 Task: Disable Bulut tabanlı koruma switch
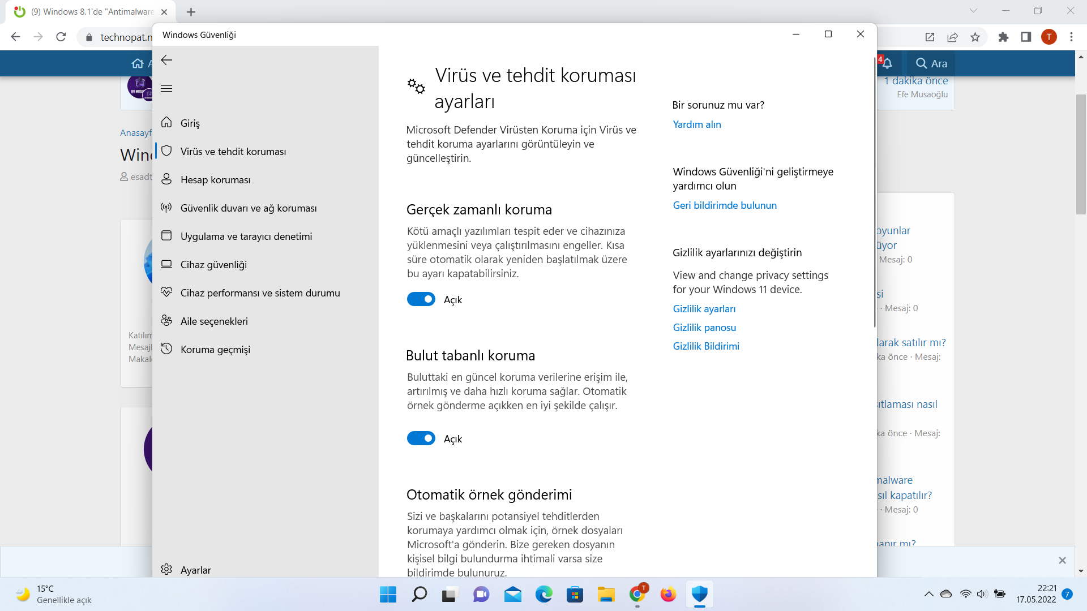[x=421, y=438]
